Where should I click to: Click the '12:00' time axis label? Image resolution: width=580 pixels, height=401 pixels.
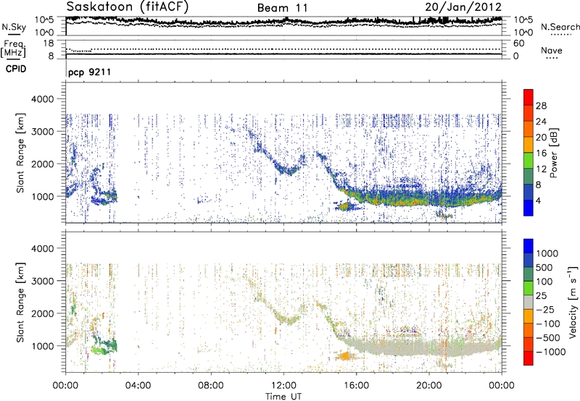[x=284, y=386]
